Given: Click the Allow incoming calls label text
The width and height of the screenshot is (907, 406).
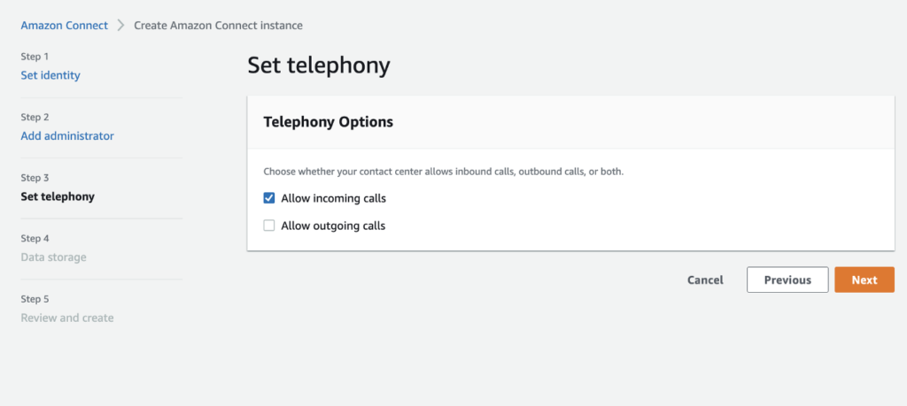Looking at the screenshot, I should click(333, 198).
